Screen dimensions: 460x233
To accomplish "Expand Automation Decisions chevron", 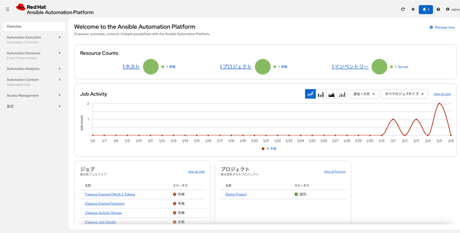I will (x=60, y=53).
